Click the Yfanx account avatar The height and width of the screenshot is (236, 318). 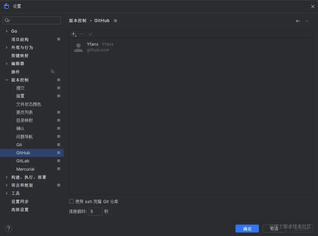point(78,47)
